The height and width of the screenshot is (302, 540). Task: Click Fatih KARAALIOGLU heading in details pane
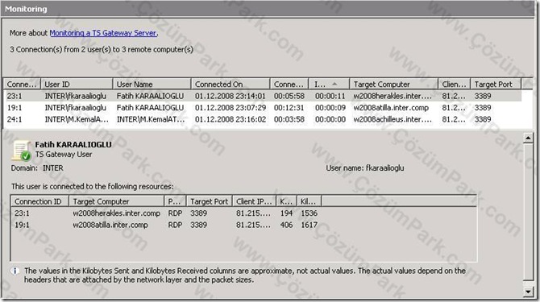[73, 144]
